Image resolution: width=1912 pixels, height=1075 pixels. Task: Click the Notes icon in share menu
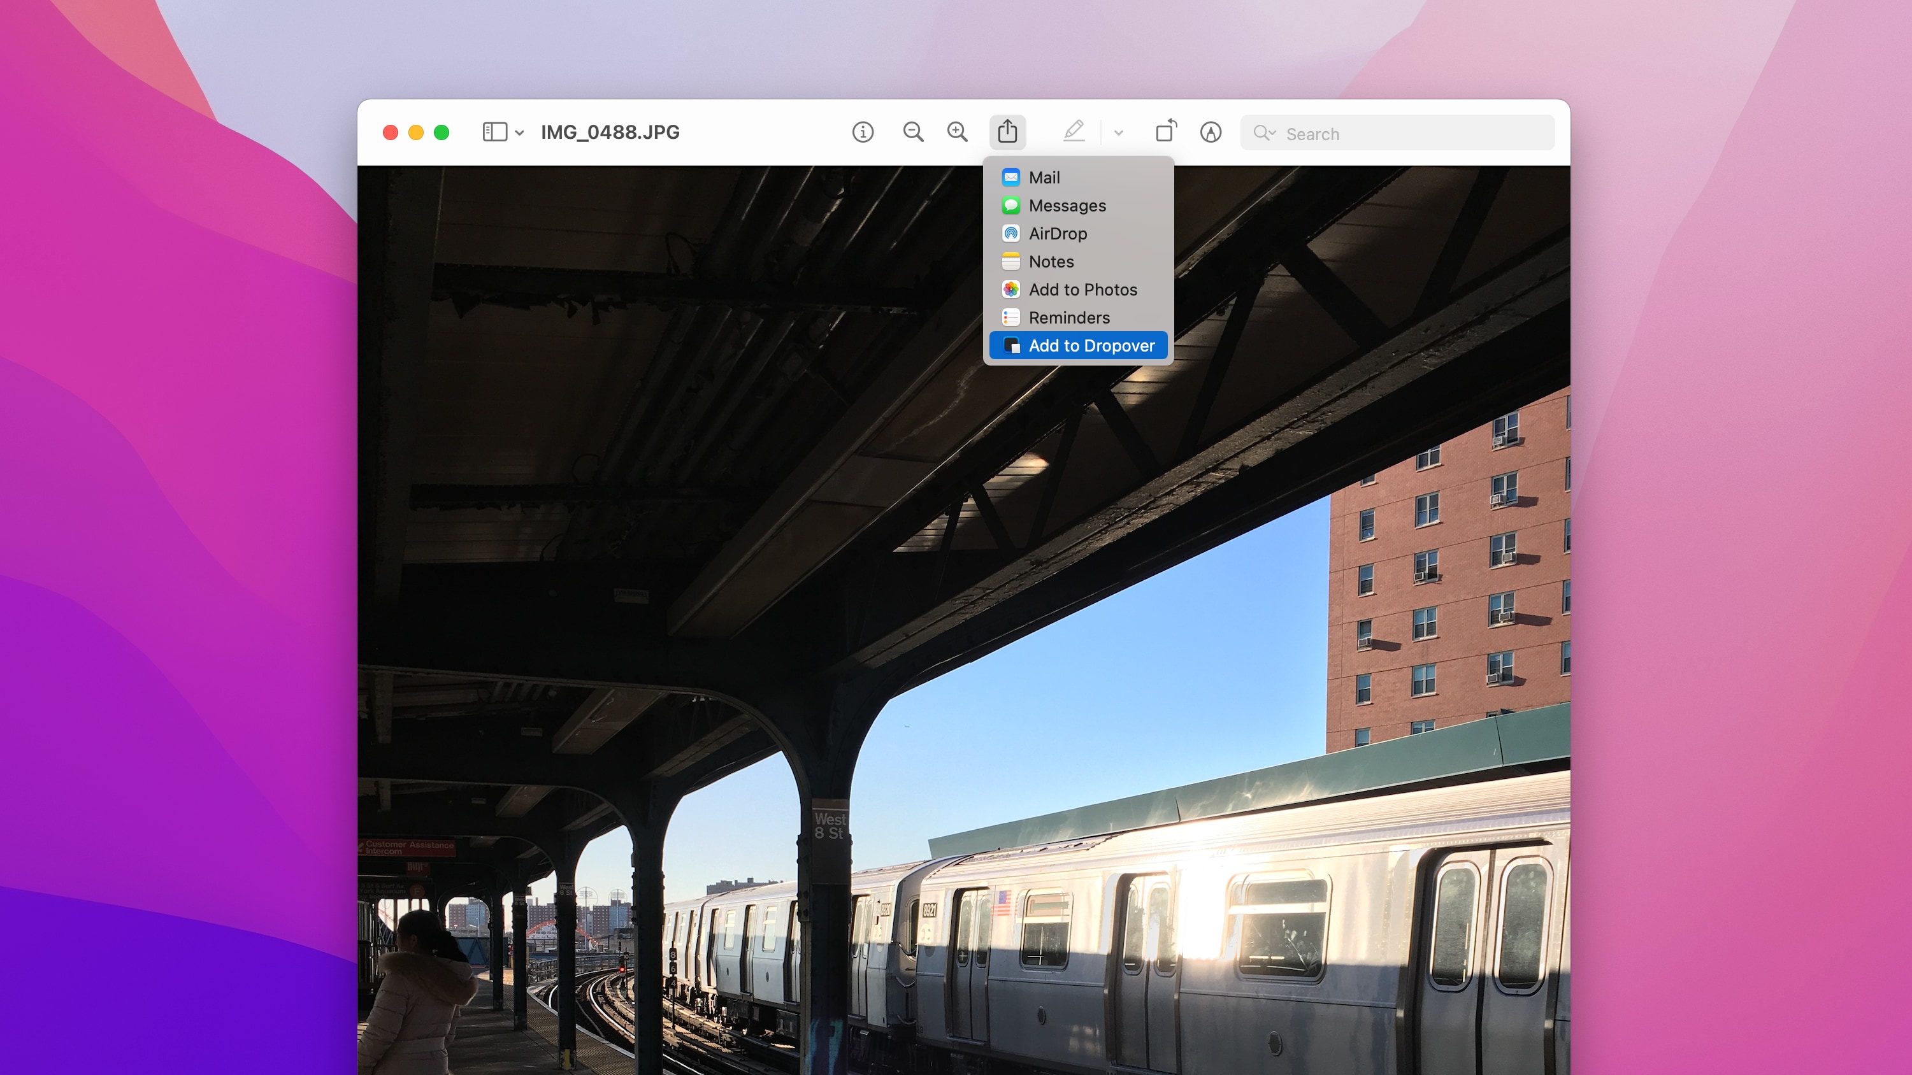tap(1010, 261)
